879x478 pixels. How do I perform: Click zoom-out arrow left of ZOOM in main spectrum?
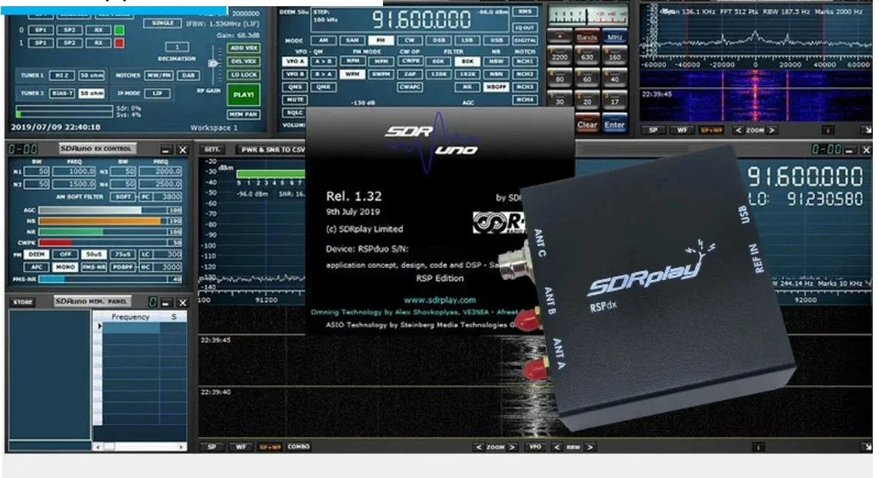pos(478,447)
